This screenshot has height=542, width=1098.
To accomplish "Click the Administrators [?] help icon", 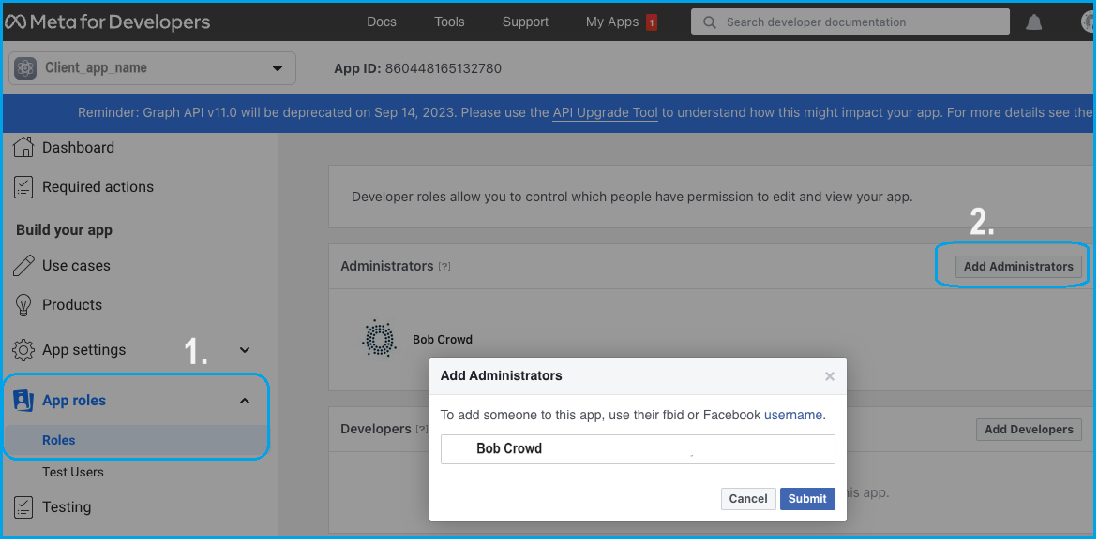I will pos(444,267).
